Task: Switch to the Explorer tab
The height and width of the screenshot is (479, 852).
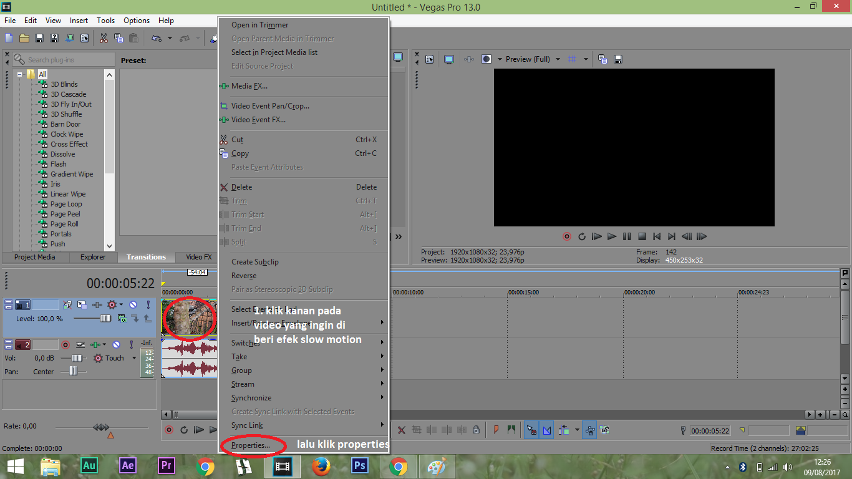Action: (x=93, y=257)
